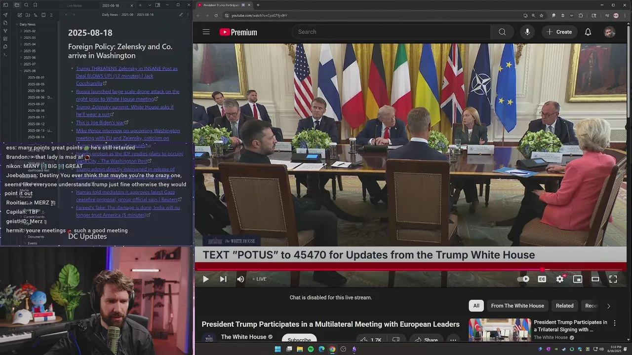Open Obsidian search pane icon
Image resolution: width=632 pixels, height=355 pixels.
coord(26,5)
